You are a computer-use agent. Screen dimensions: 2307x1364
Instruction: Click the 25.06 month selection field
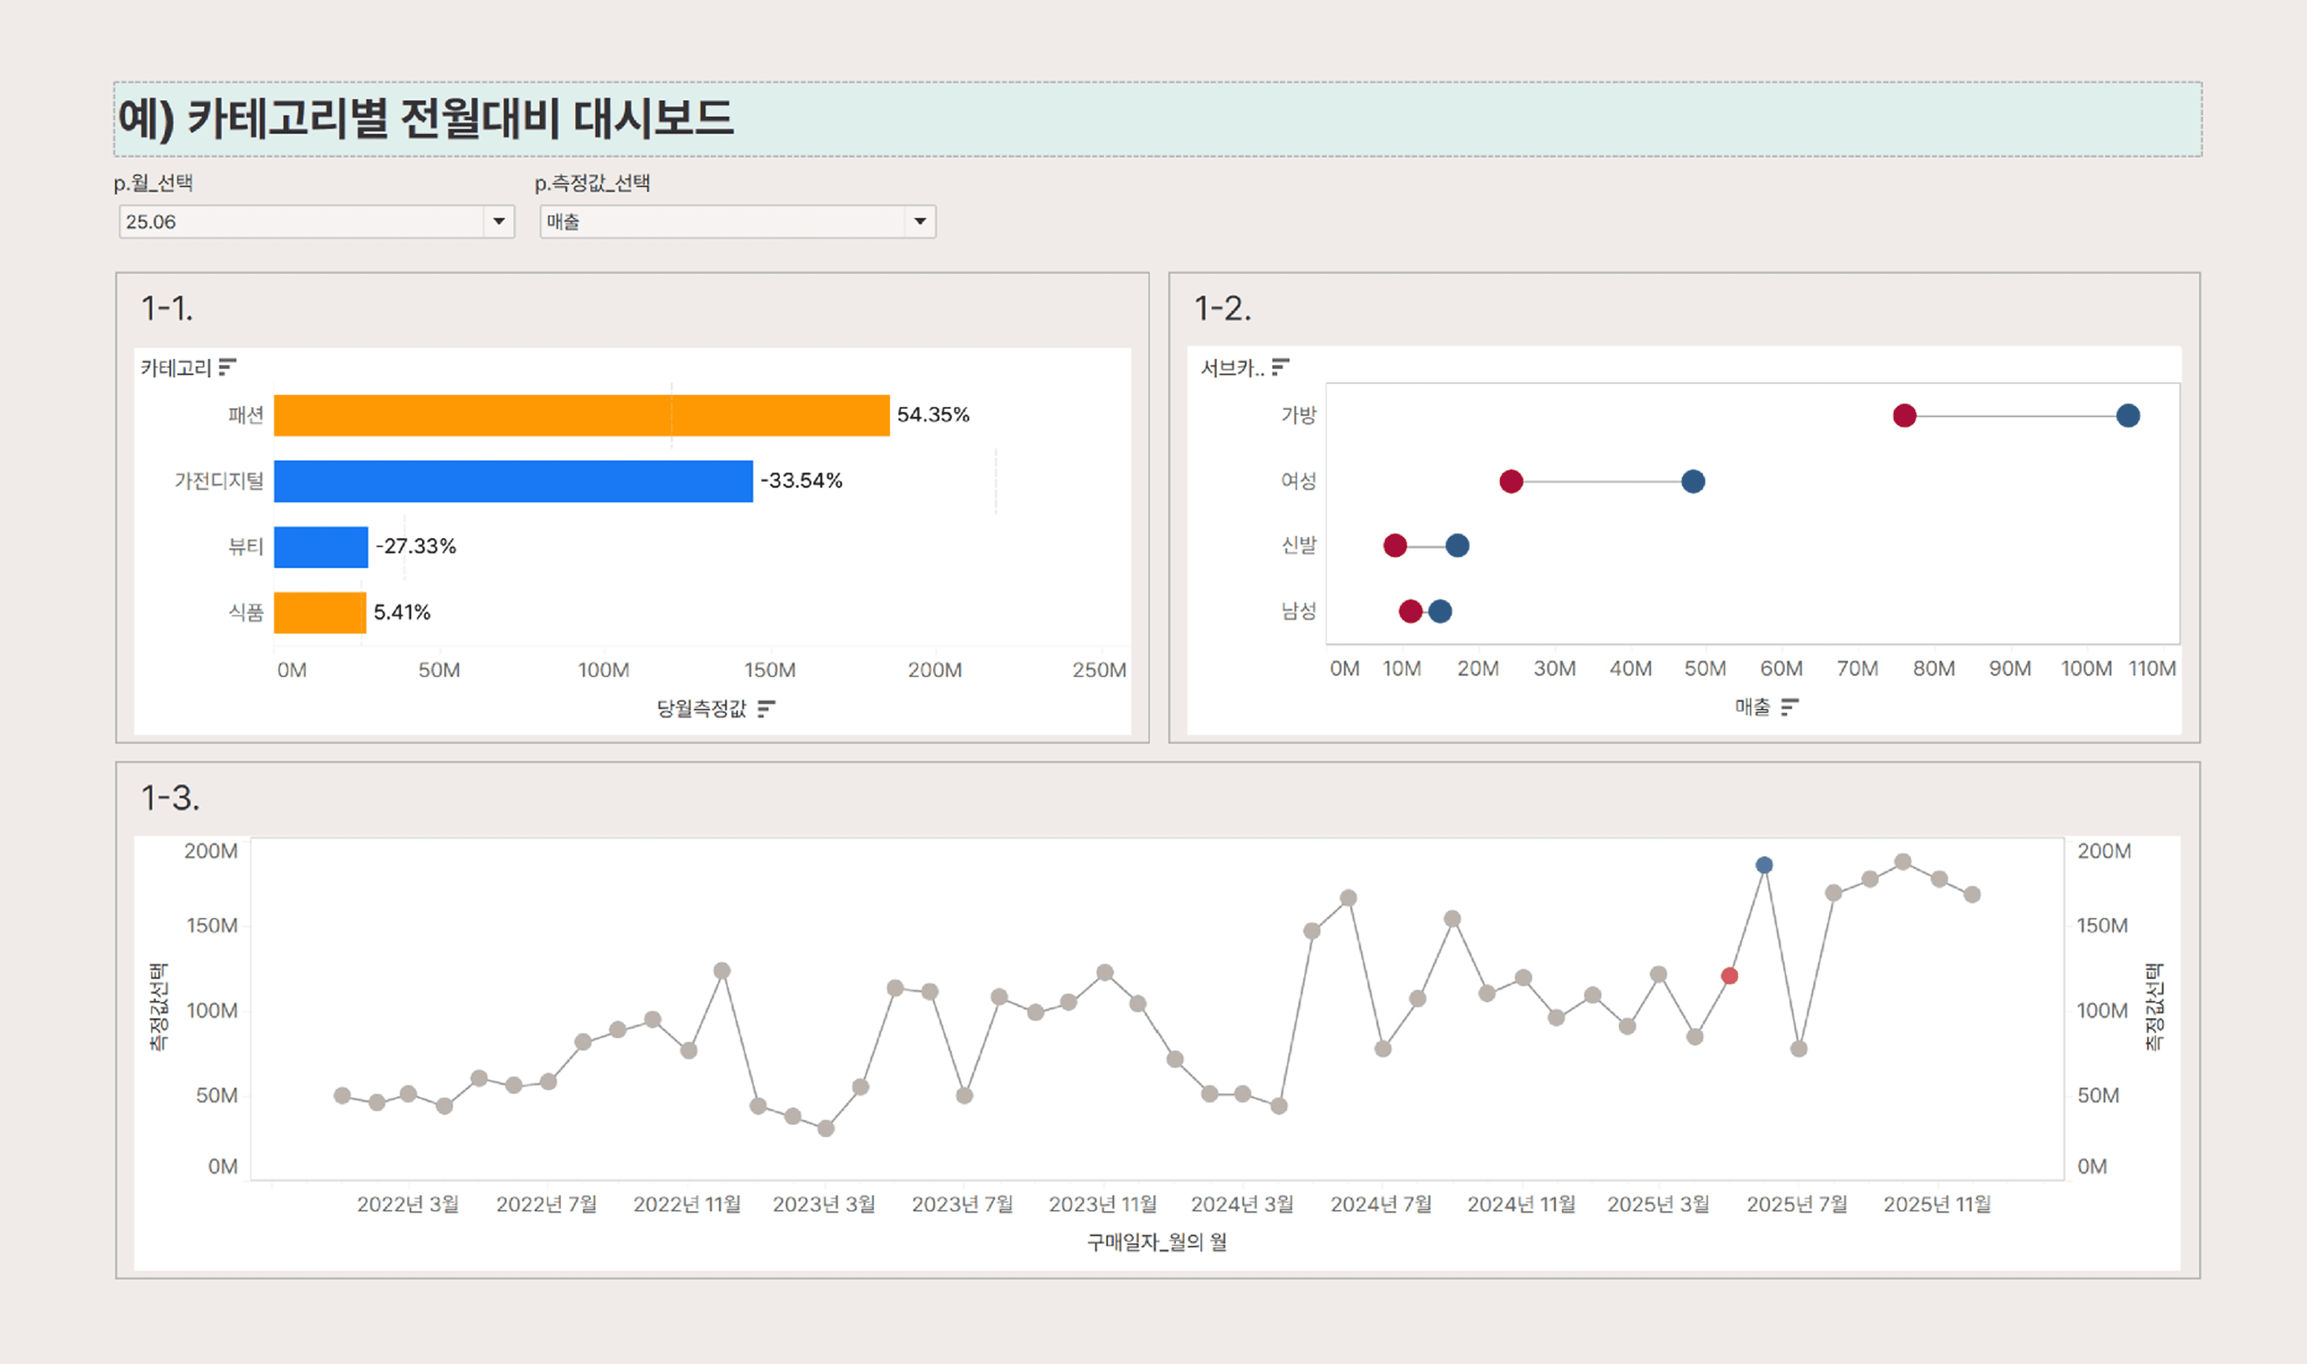click(303, 221)
